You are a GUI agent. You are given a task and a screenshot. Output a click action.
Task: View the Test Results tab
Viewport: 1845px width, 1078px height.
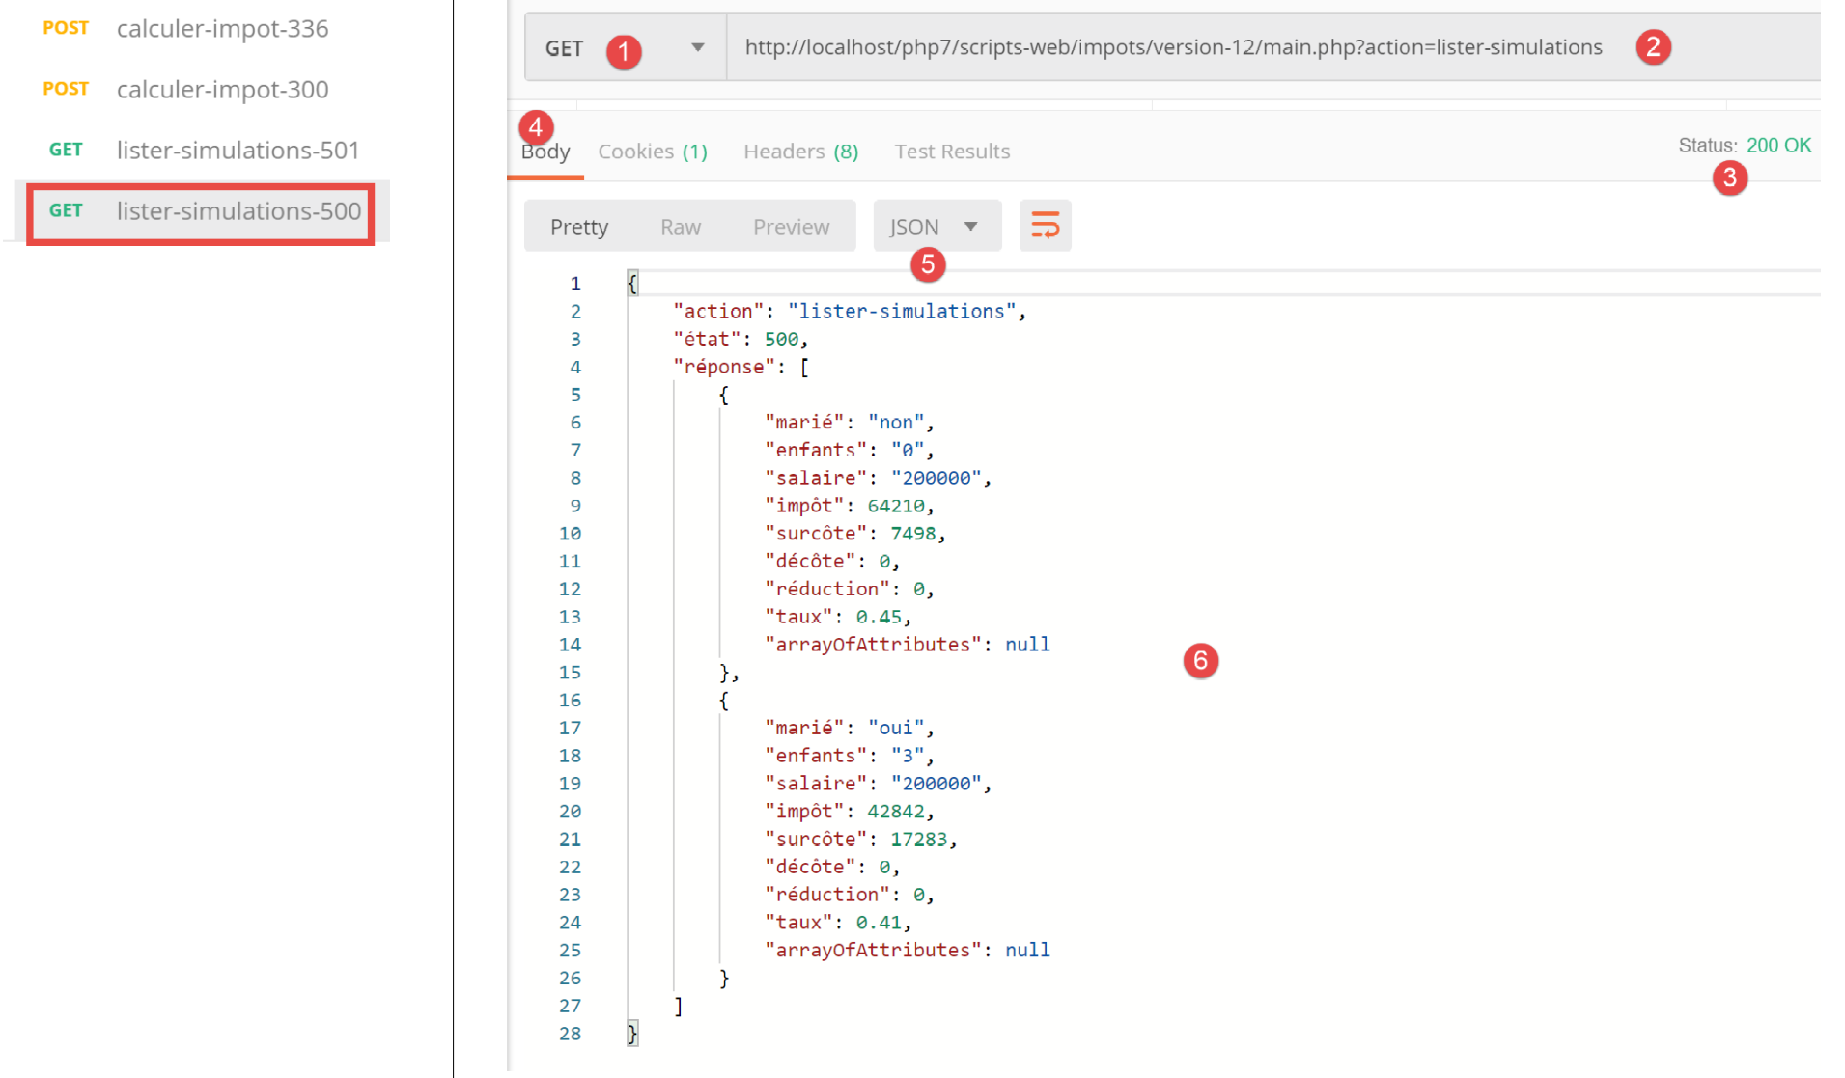tap(951, 152)
